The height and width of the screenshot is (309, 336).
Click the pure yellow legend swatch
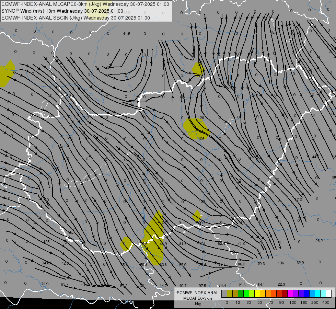257,294
